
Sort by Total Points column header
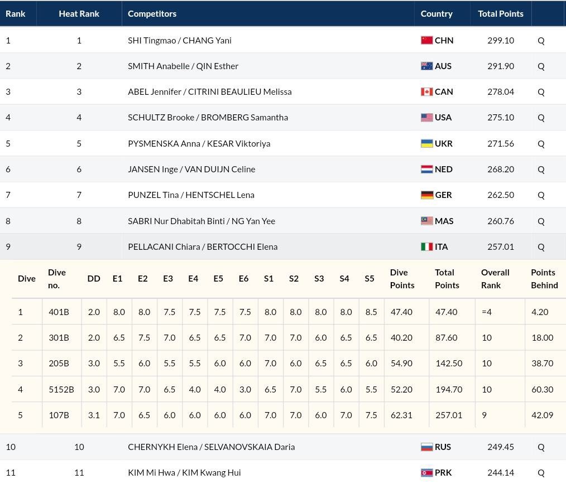(500, 13)
